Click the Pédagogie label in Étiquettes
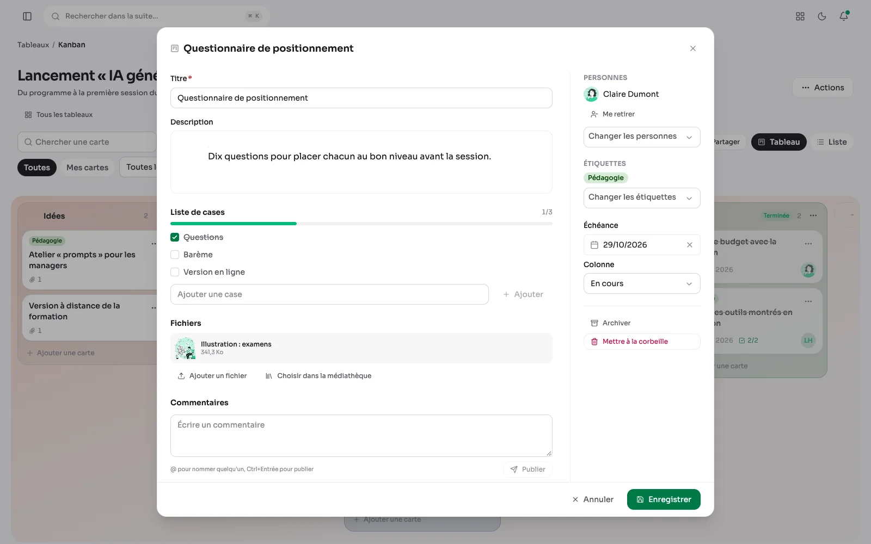 pyautogui.click(x=606, y=178)
